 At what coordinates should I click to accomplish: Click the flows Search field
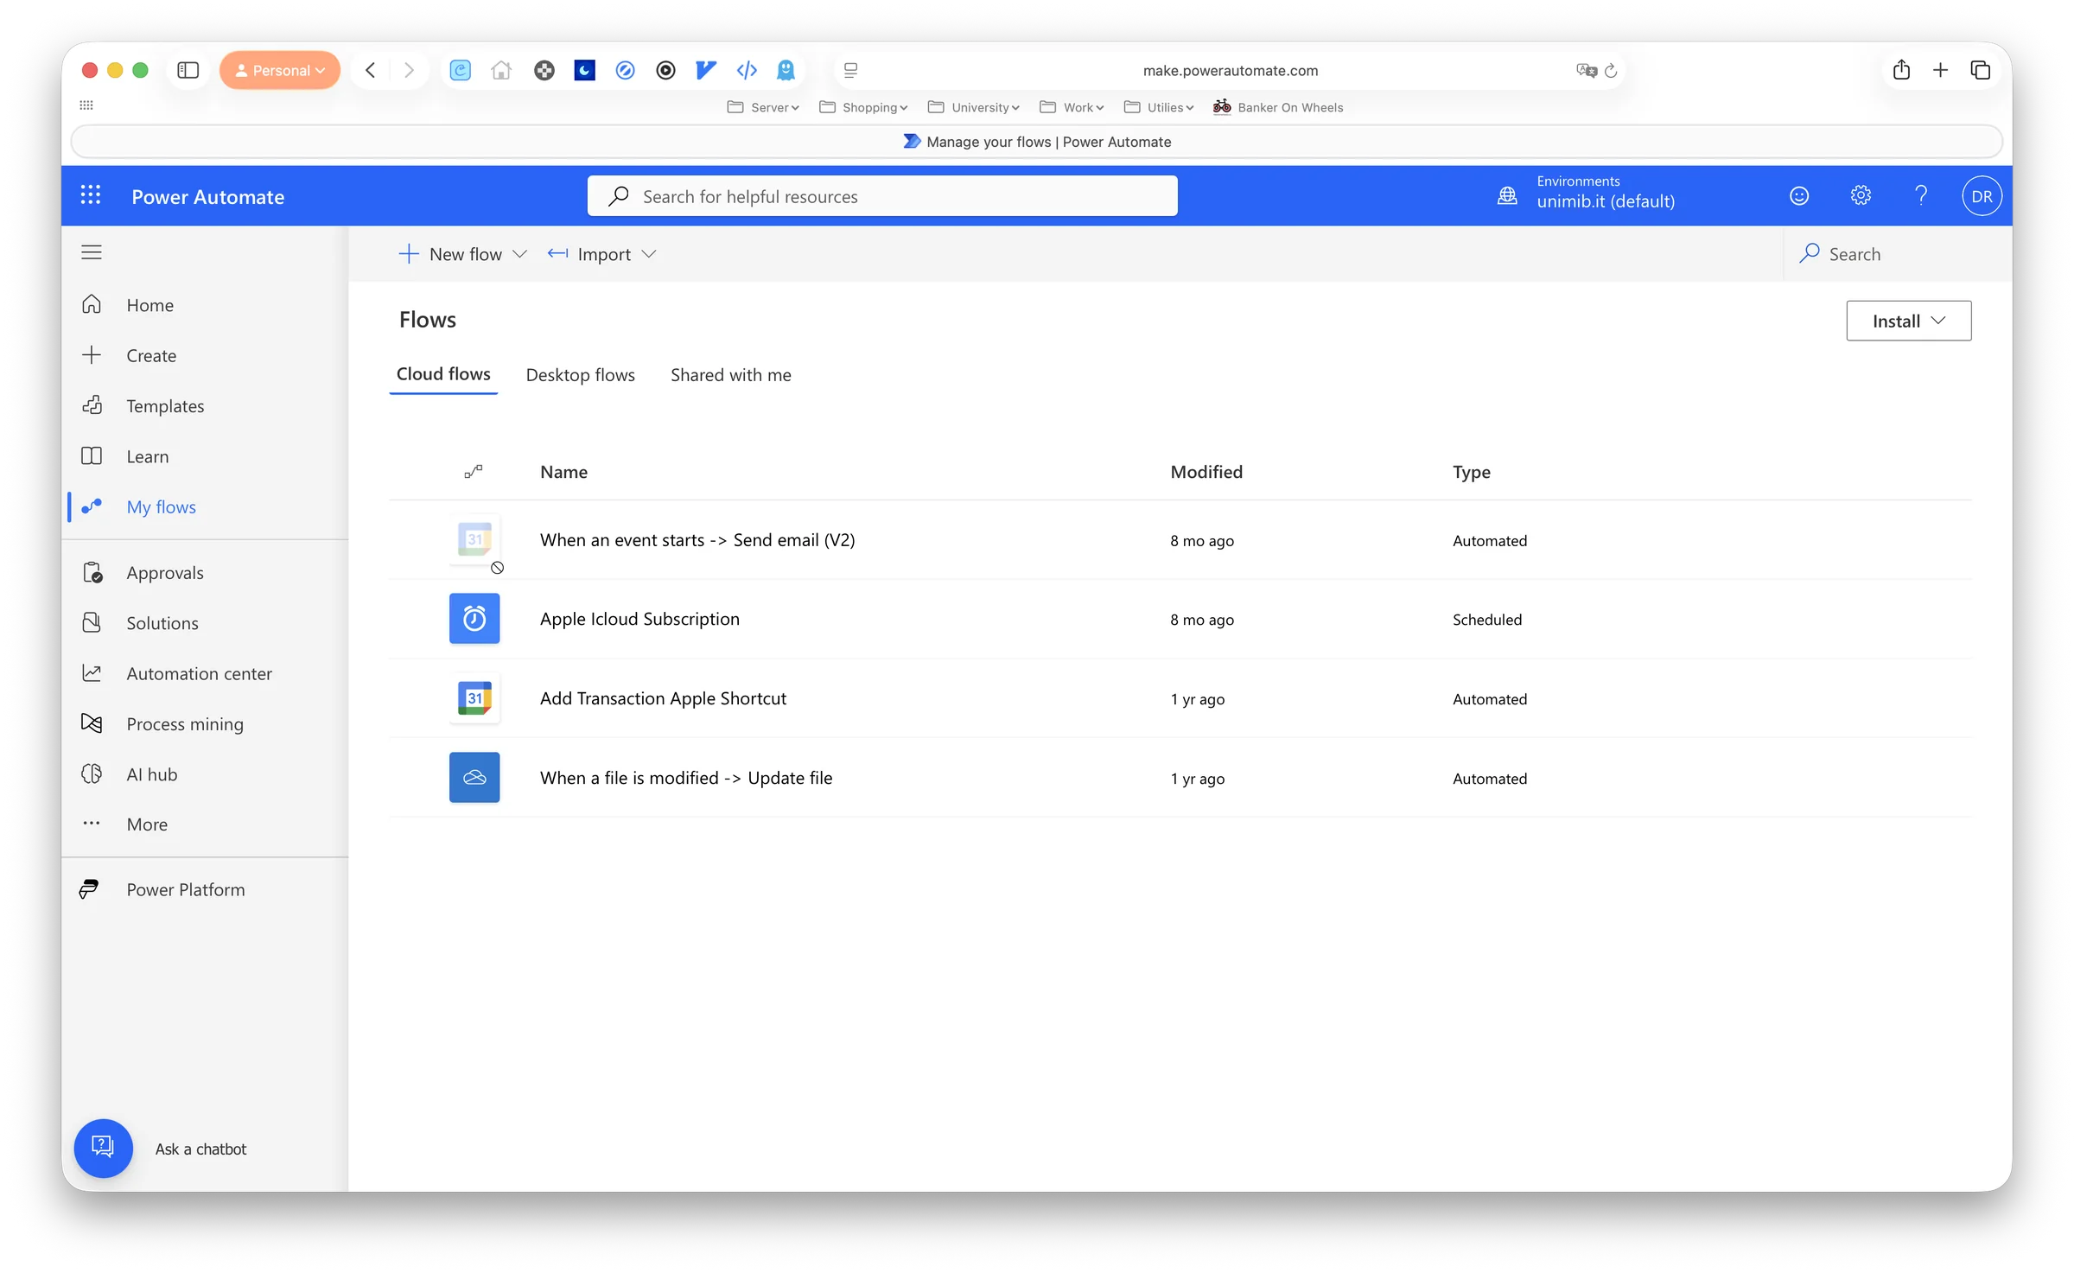(1897, 254)
